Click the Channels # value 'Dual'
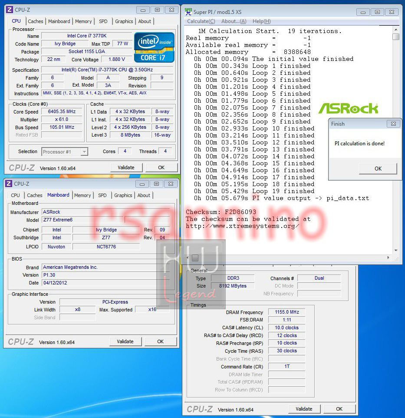Image resolution: width=405 pixels, height=418 pixels. coord(319,278)
